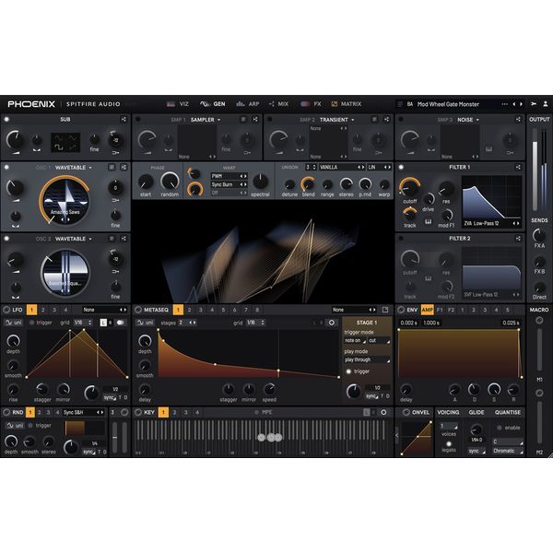553x553 pixels.
Task: Click the LFO modulation assign icon
Action: click(x=6, y=310)
